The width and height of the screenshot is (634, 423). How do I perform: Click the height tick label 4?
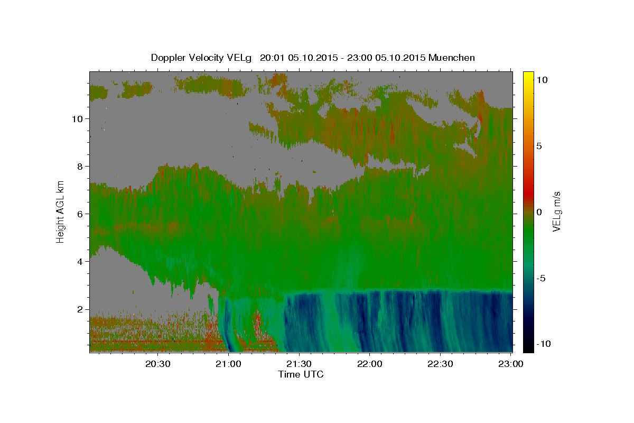80,262
